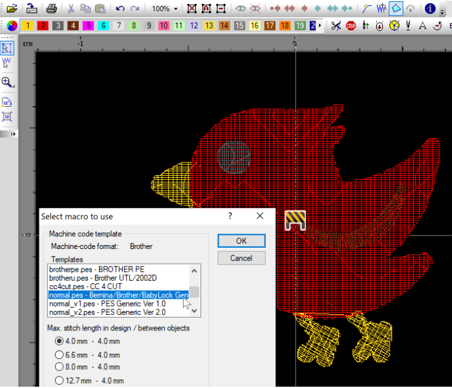452x388 pixels.
Task: Click the clock with red down arrow icon
Action: [380, 26]
